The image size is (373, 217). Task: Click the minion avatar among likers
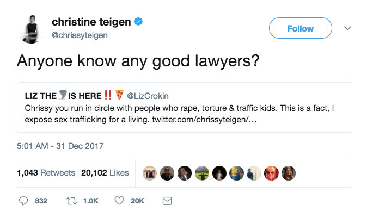[236, 173]
